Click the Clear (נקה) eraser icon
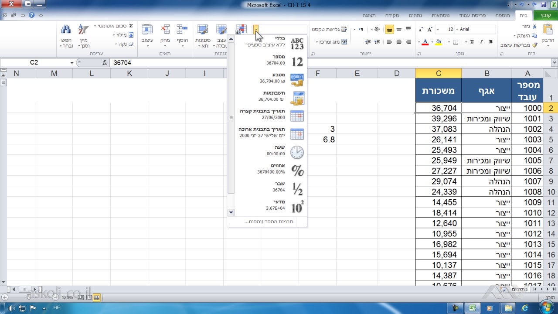 tap(132, 44)
